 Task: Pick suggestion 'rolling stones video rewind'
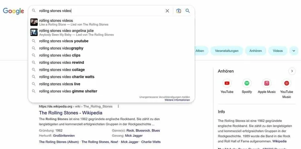click(x=111, y=62)
